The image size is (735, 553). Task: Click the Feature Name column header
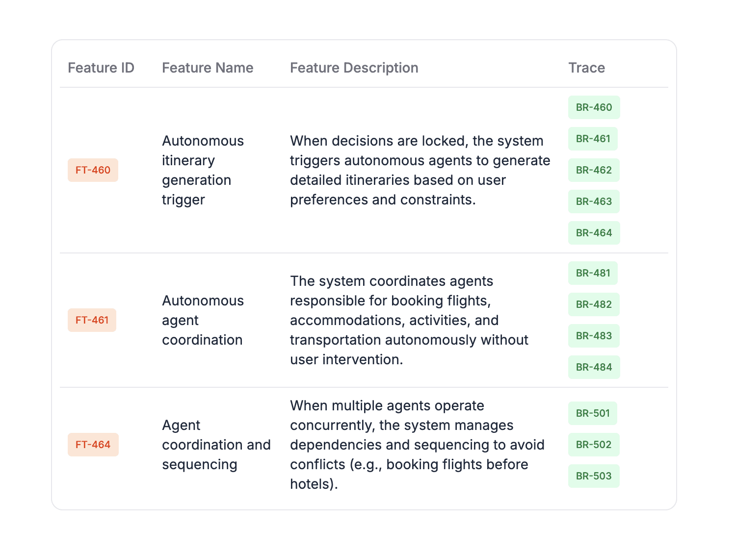(x=208, y=68)
